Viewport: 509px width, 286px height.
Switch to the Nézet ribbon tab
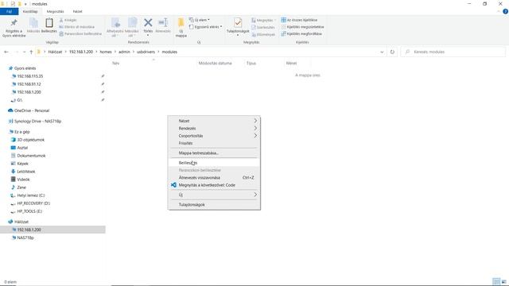pyautogui.click(x=78, y=11)
